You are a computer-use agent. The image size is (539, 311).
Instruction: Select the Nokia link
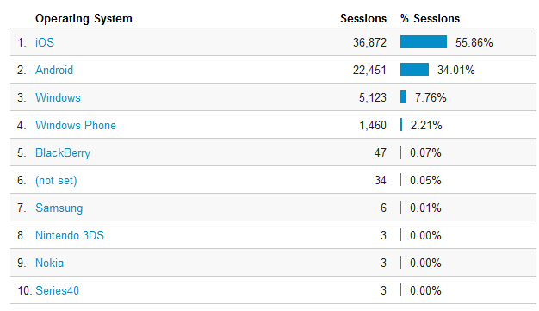coord(49,263)
